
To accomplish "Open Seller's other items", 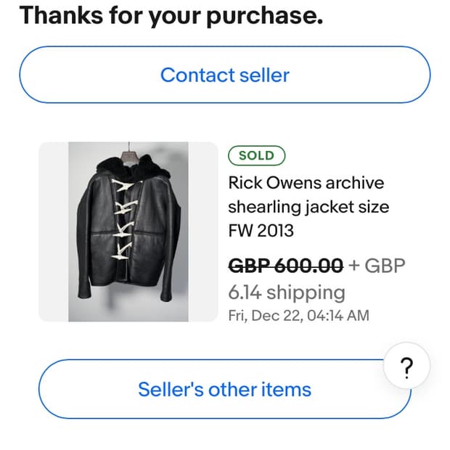I will (224, 389).
